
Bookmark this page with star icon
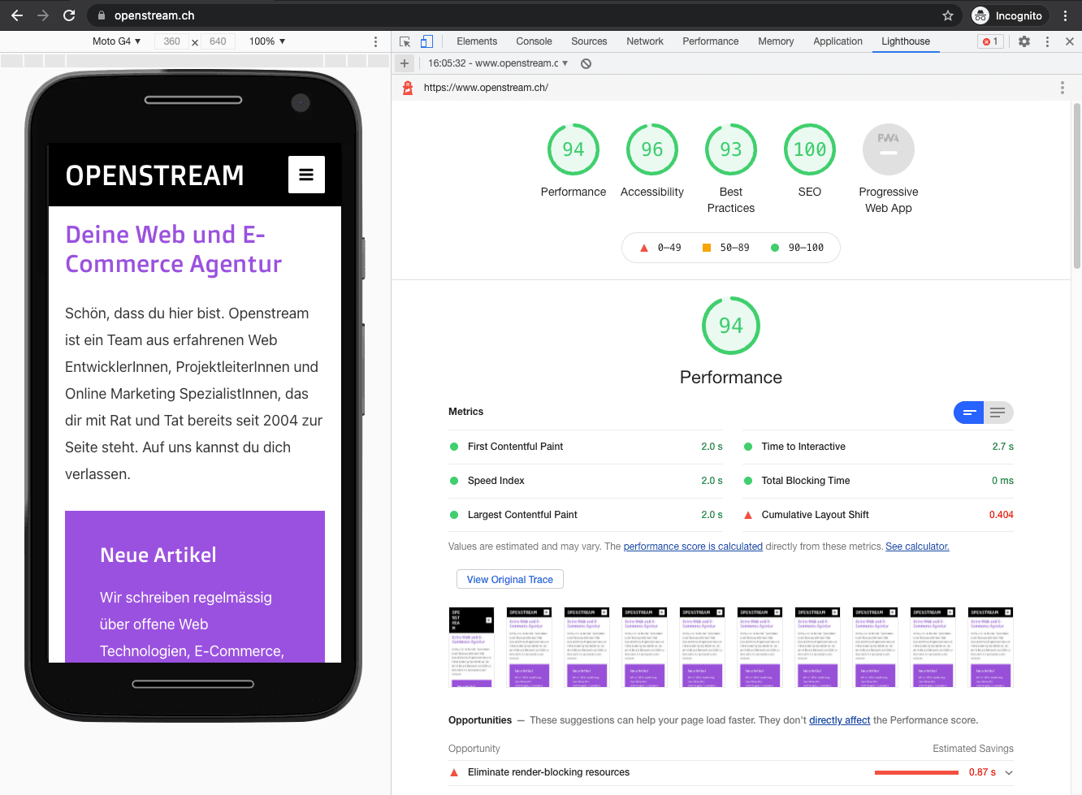pyautogui.click(x=947, y=15)
